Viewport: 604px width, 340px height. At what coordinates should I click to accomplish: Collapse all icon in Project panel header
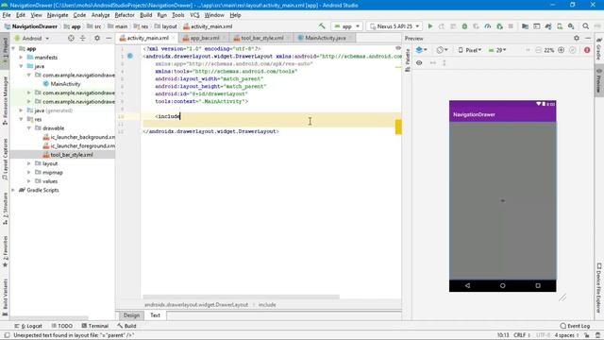[x=83, y=38]
